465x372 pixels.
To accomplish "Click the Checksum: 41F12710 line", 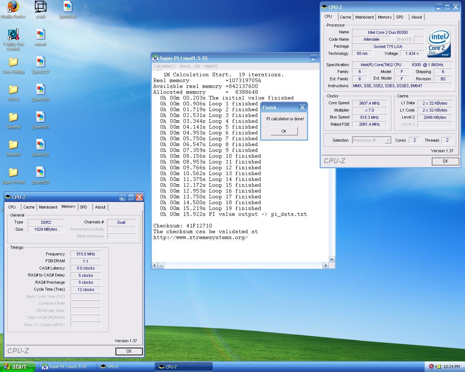I will pos(183,226).
